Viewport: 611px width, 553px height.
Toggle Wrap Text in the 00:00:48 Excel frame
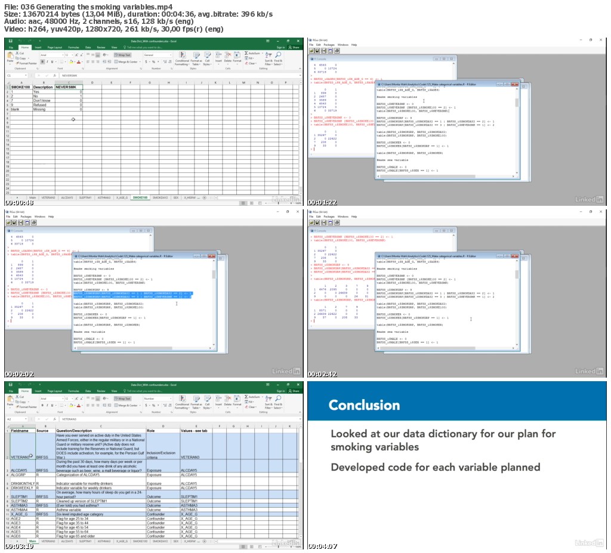tap(123, 55)
